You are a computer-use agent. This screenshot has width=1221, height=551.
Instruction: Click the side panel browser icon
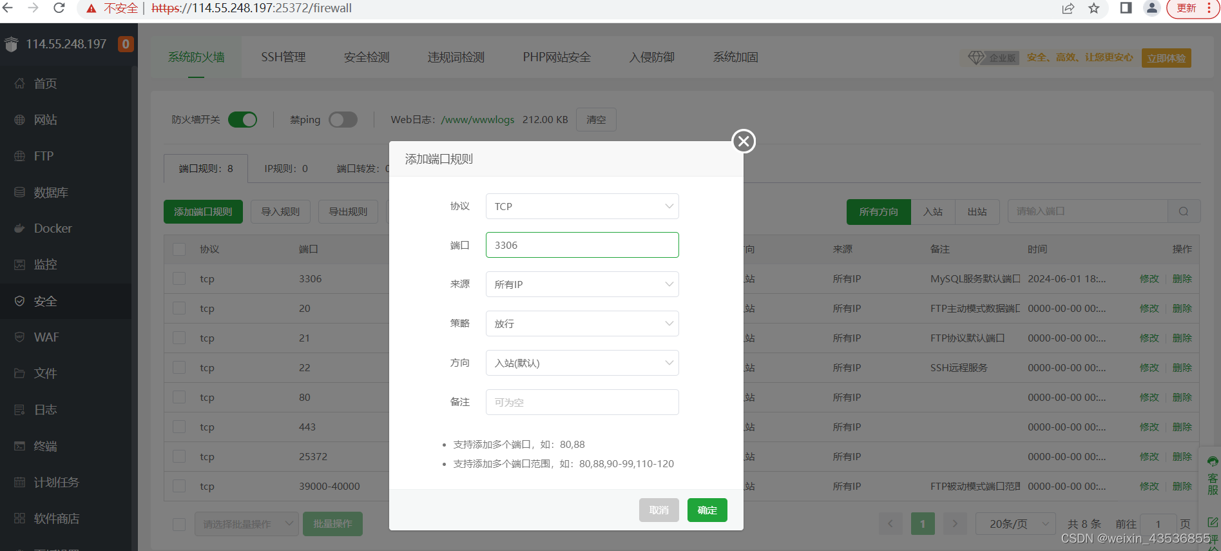tap(1126, 8)
